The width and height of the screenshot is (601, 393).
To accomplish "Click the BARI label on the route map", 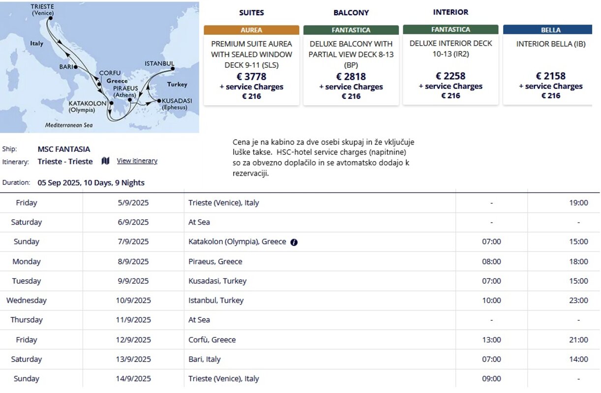I will coord(66,66).
